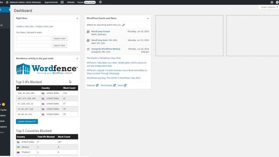Click the Dashboard page heading

[x=23, y=10]
